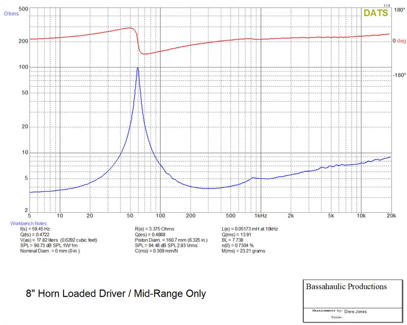Click the Q(ts) = 0.4722 value
This screenshot has width=407, height=325.
pos(32,235)
